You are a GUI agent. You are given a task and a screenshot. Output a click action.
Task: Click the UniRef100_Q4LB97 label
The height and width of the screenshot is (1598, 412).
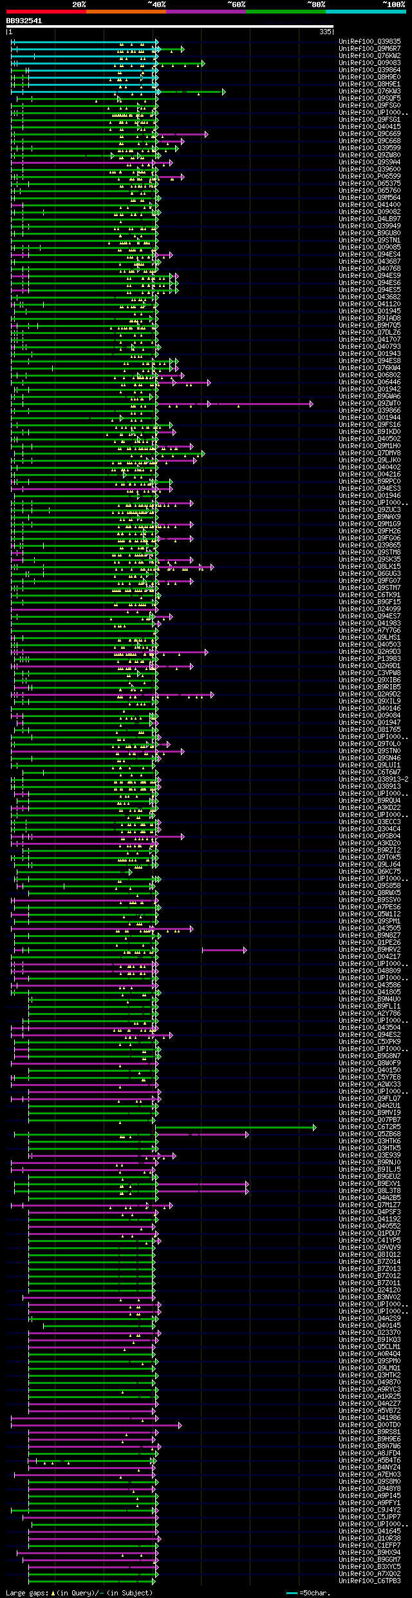click(x=370, y=219)
